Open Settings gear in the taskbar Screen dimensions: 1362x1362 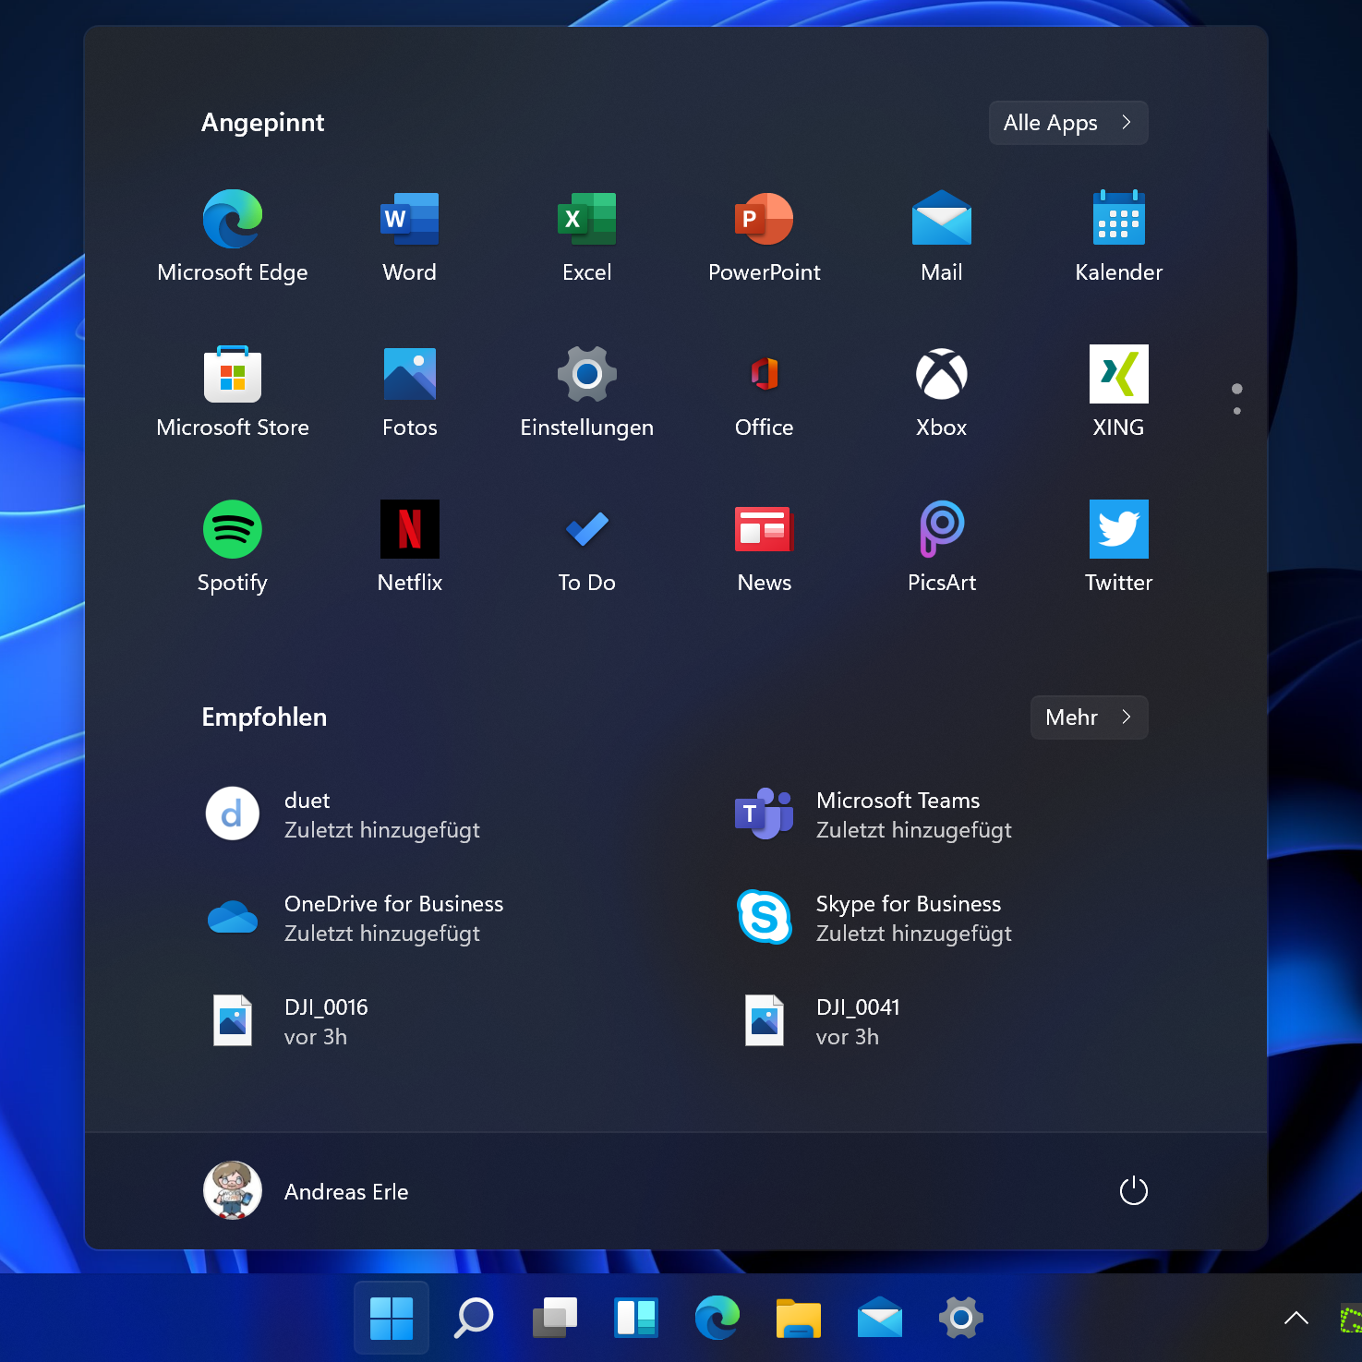(x=960, y=1319)
